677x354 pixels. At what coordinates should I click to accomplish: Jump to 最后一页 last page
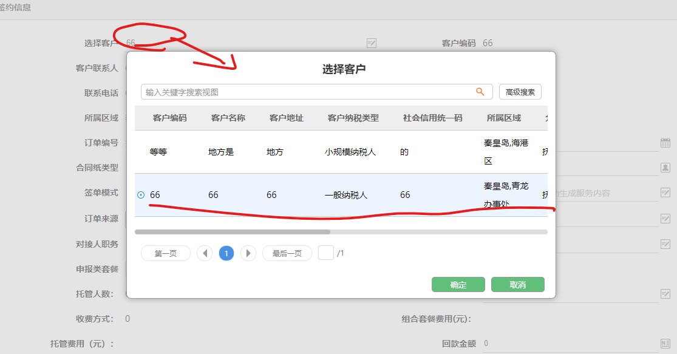point(287,253)
